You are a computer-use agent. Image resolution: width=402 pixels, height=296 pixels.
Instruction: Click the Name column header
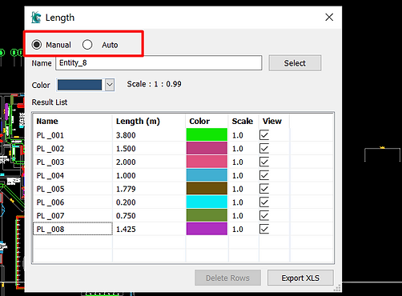pos(73,121)
